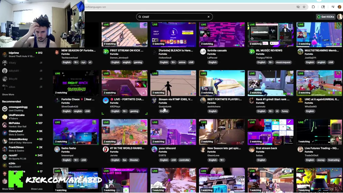343x193 pixels.
Task: Click Show Less at the sidebar bottom
Action: 36,189
